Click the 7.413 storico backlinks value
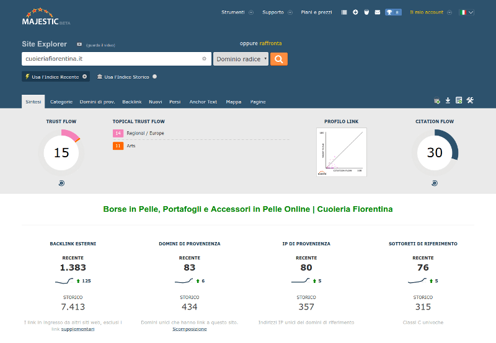 click(x=73, y=306)
